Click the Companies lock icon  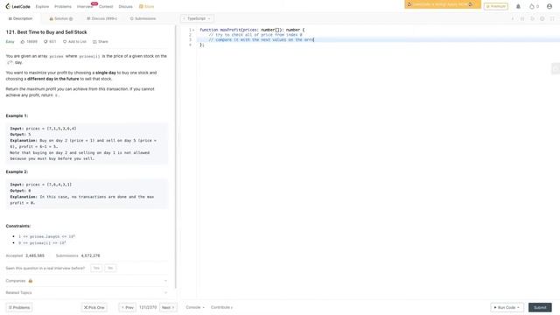31,281
